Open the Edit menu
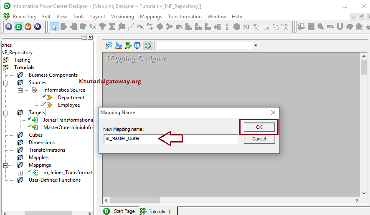The height and width of the screenshot is (215, 370). (x=46, y=17)
